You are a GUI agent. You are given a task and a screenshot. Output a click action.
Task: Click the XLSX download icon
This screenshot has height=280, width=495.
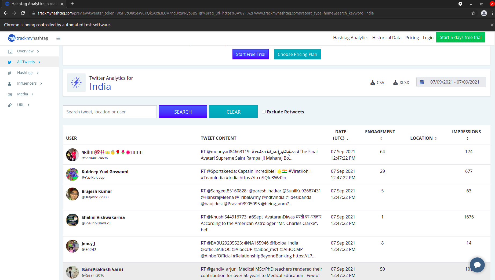pyautogui.click(x=395, y=82)
